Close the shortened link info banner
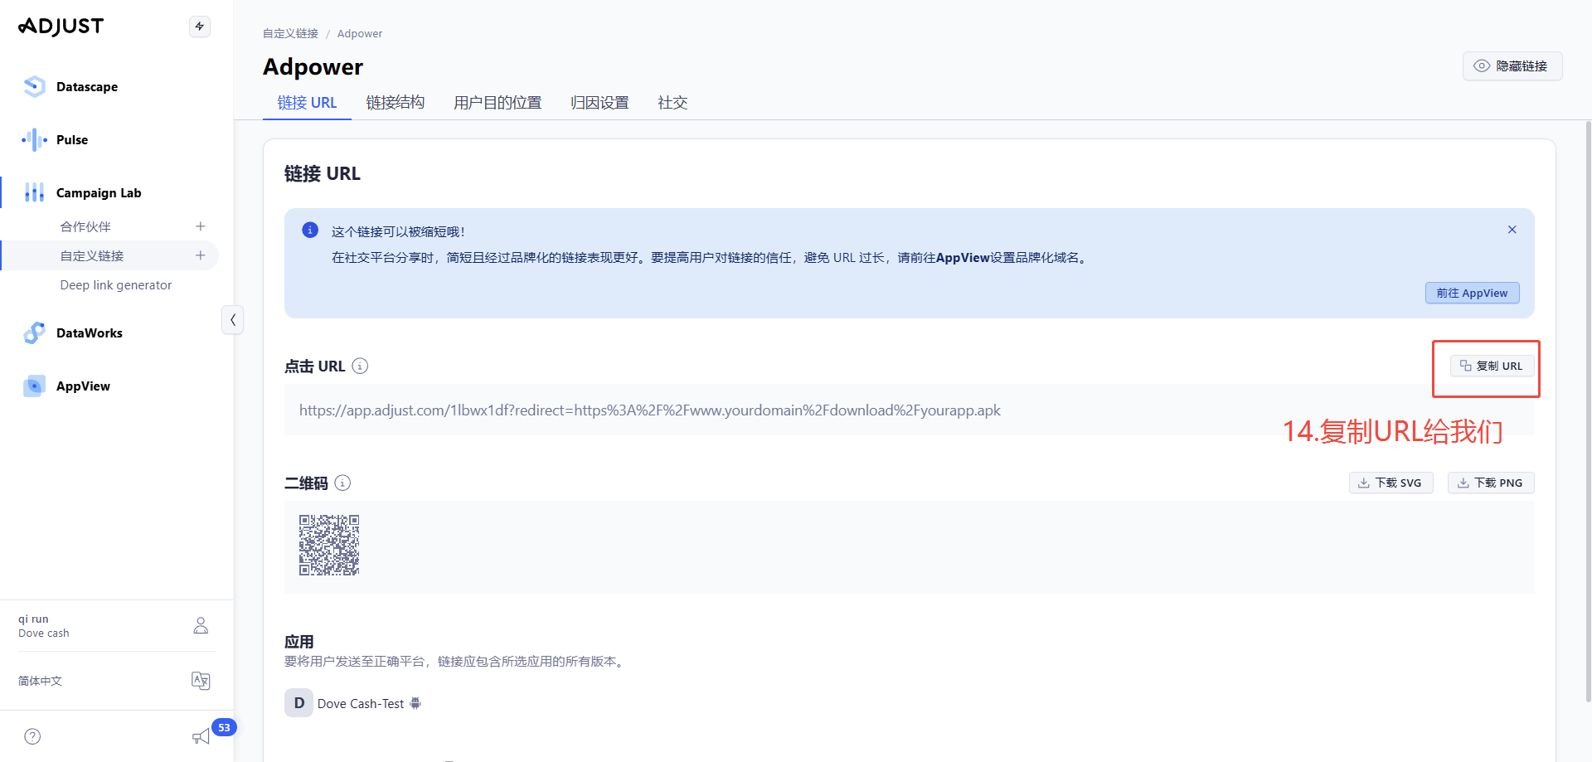The image size is (1592, 762). 1512,230
